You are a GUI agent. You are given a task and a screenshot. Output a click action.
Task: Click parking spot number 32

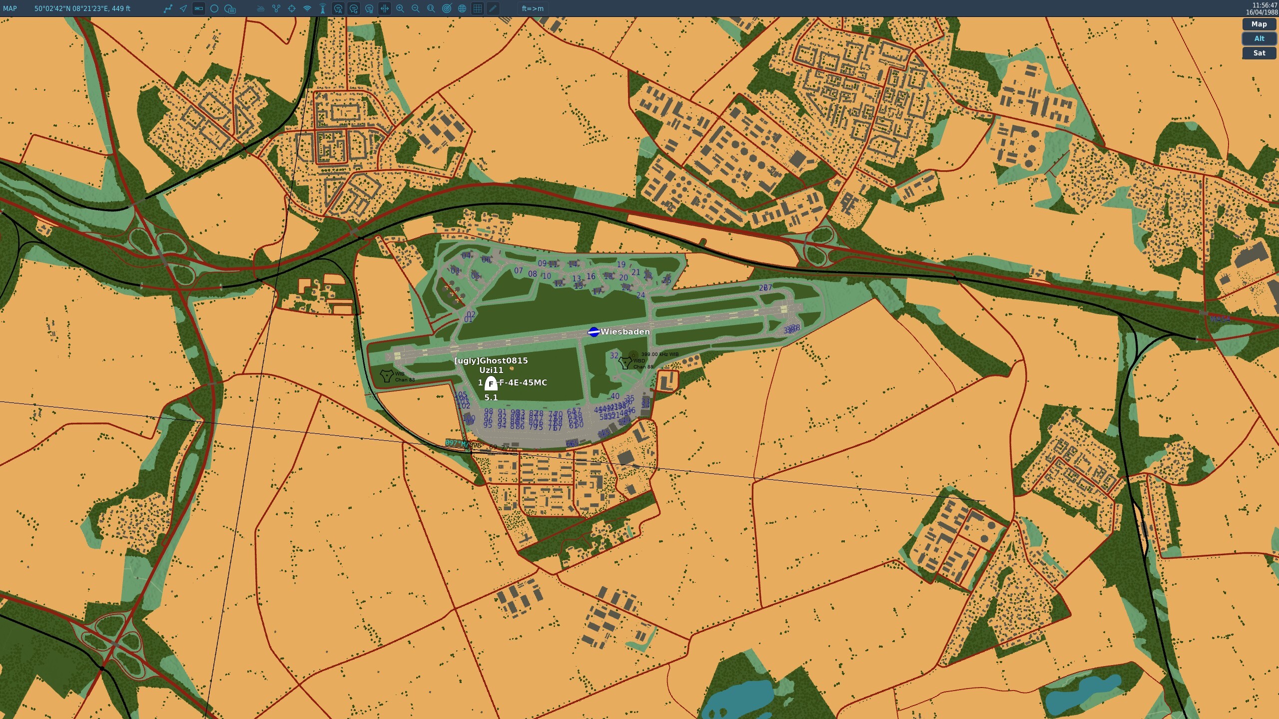click(614, 356)
